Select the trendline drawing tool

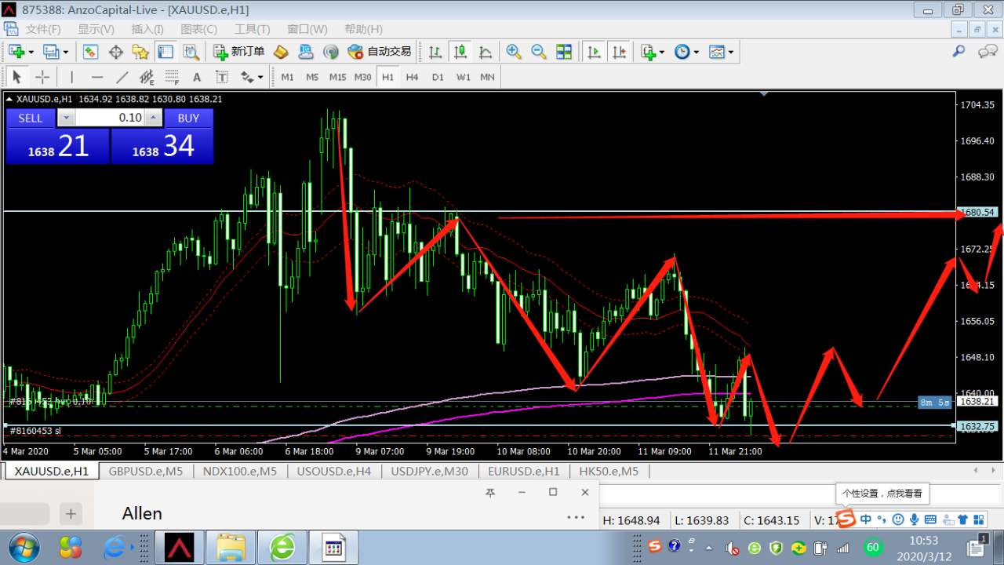click(122, 77)
